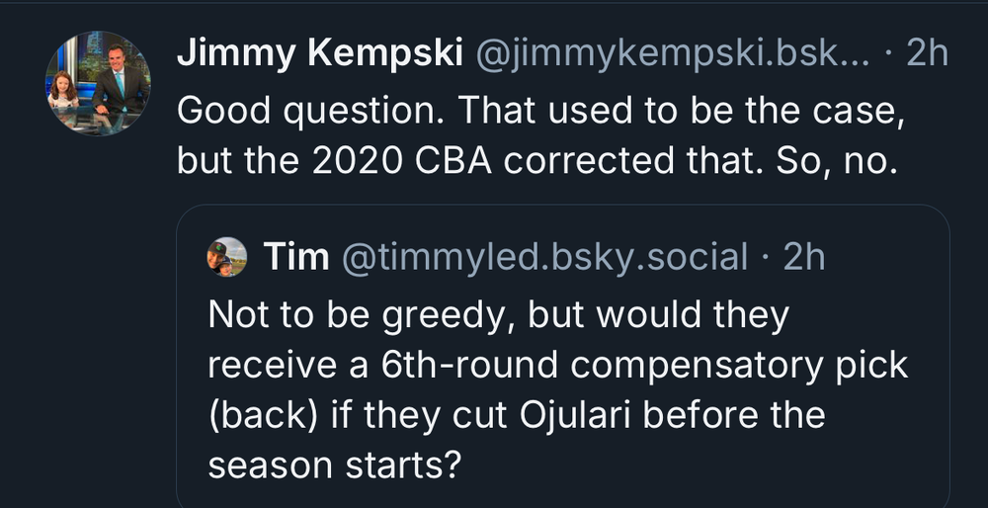
Task: Click the quoted post's 2h timestamp
Action: click(803, 257)
